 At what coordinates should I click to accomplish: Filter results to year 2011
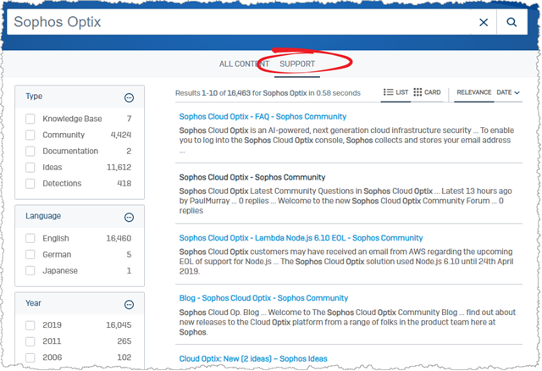tap(30, 341)
